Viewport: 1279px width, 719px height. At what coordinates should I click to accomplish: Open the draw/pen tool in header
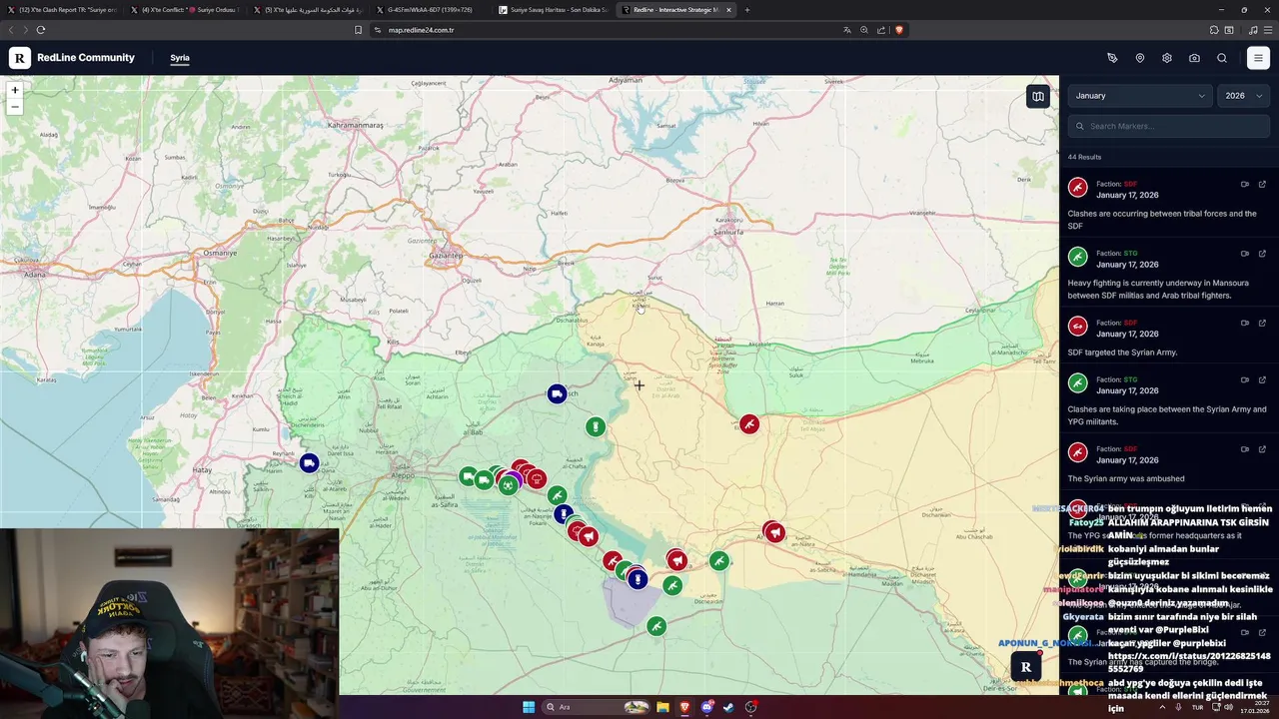point(1112,58)
